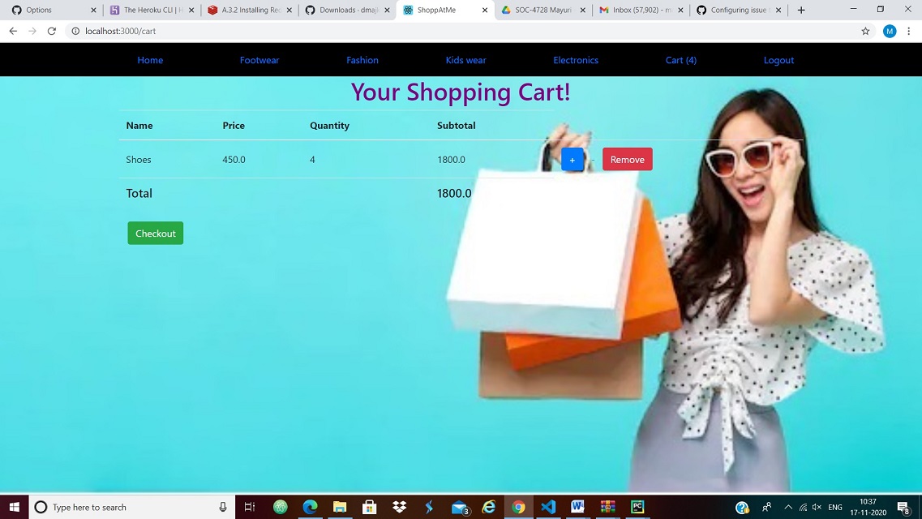Click the green Checkout button
This screenshot has height=519, width=922.
pos(155,233)
